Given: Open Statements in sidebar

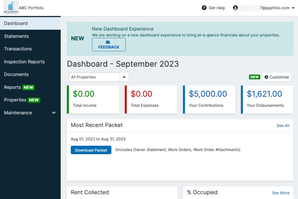Looking at the screenshot, I should [x=30, y=36].
